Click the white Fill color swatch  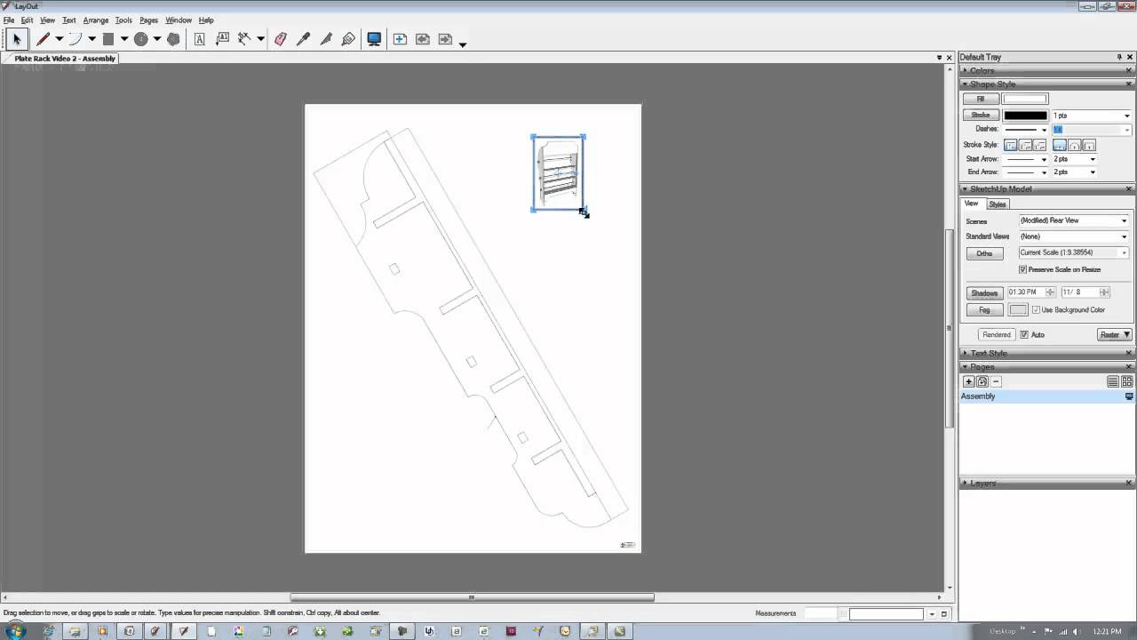[1025, 99]
